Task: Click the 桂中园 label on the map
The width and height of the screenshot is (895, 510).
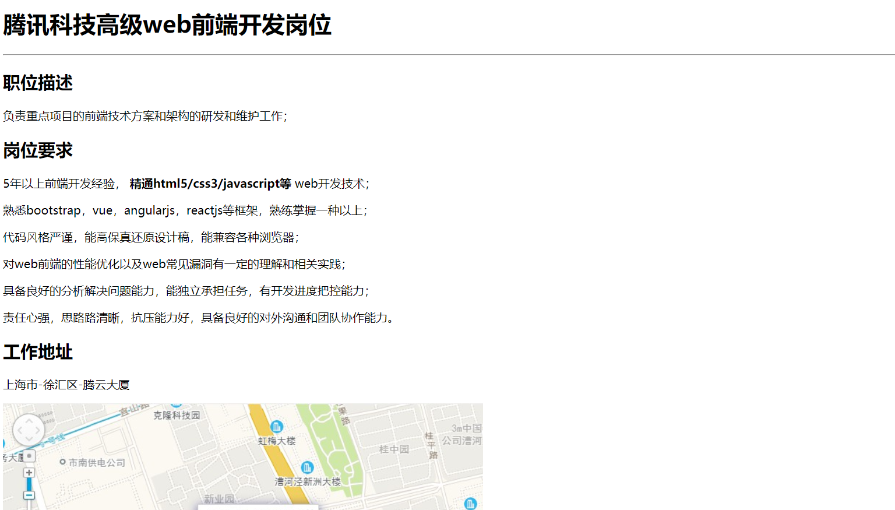Action: click(394, 449)
